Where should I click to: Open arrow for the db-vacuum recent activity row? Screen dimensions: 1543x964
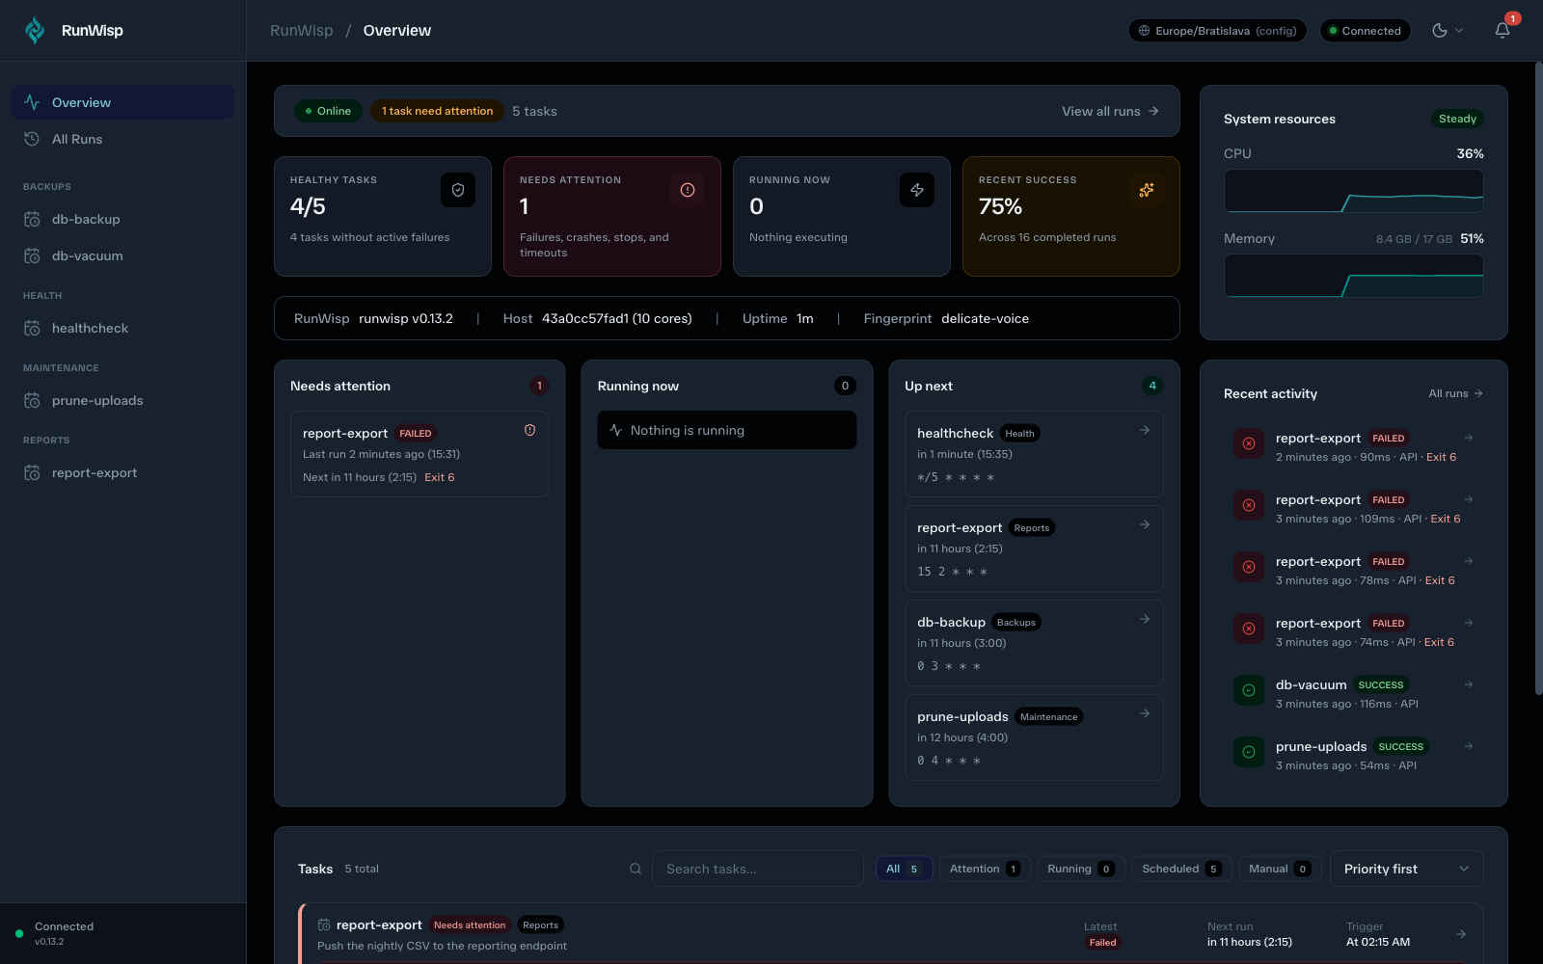pos(1469,684)
